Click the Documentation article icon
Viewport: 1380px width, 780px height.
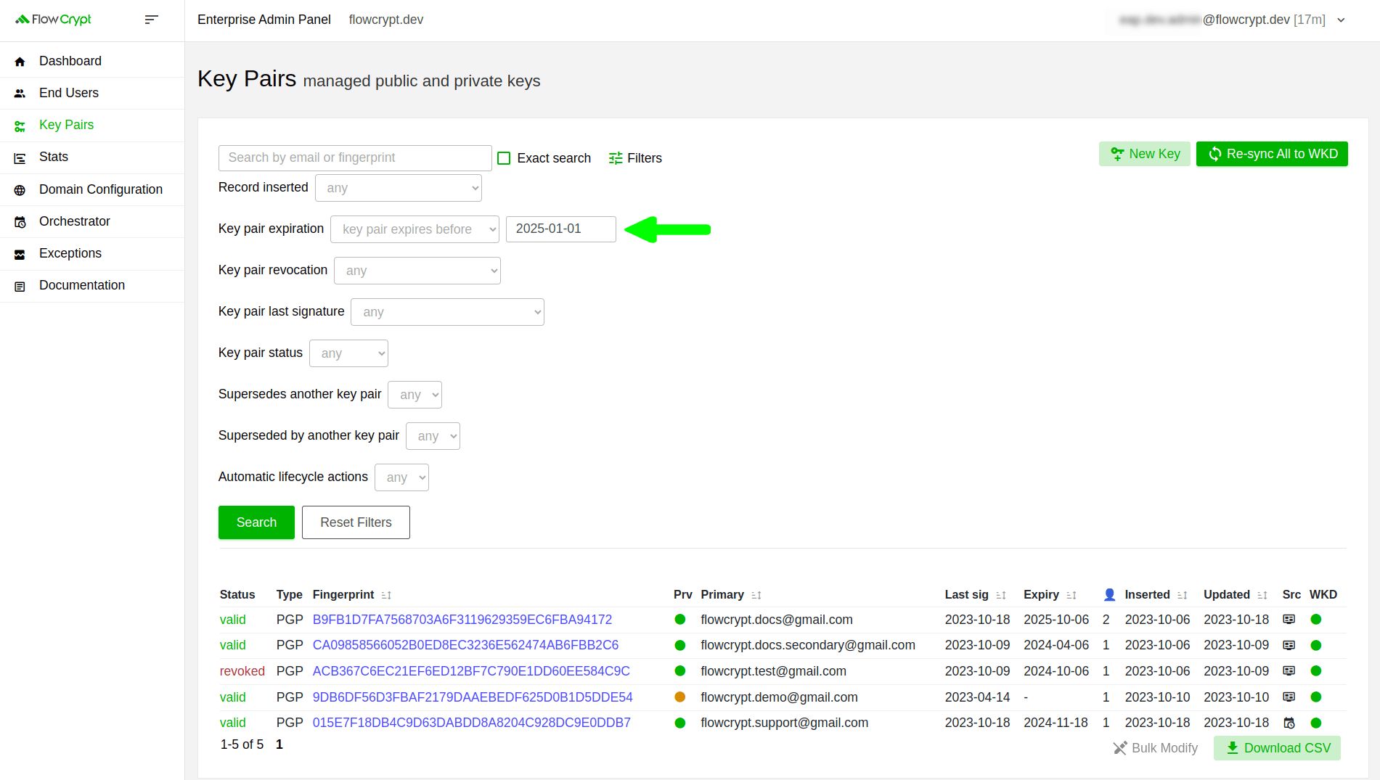click(x=20, y=287)
